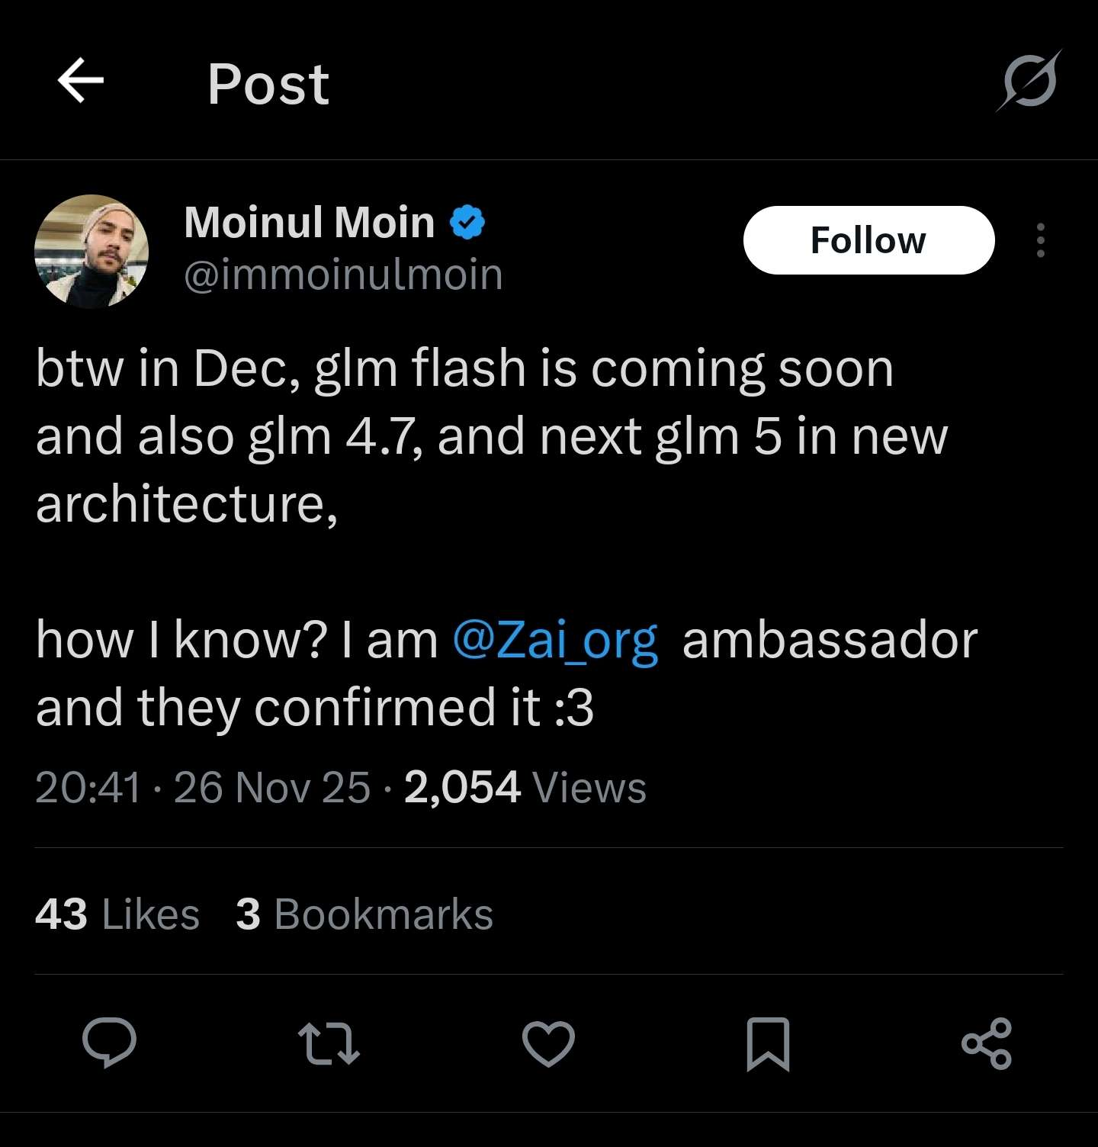1098x1147 pixels.
Task: Follow Moinul Moin
Action: pyautogui.click(x=868, y=240)
